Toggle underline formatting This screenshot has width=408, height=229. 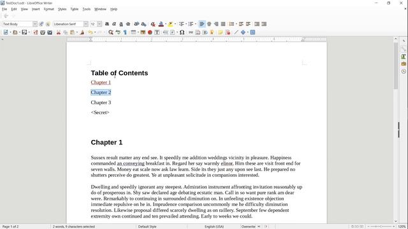coord(121,24)
